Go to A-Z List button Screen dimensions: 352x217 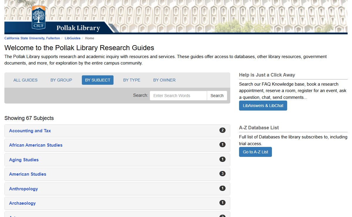coord(255,152)
